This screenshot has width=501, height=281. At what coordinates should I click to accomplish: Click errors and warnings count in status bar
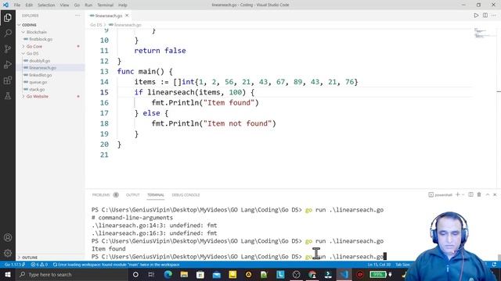click(39, 265)
